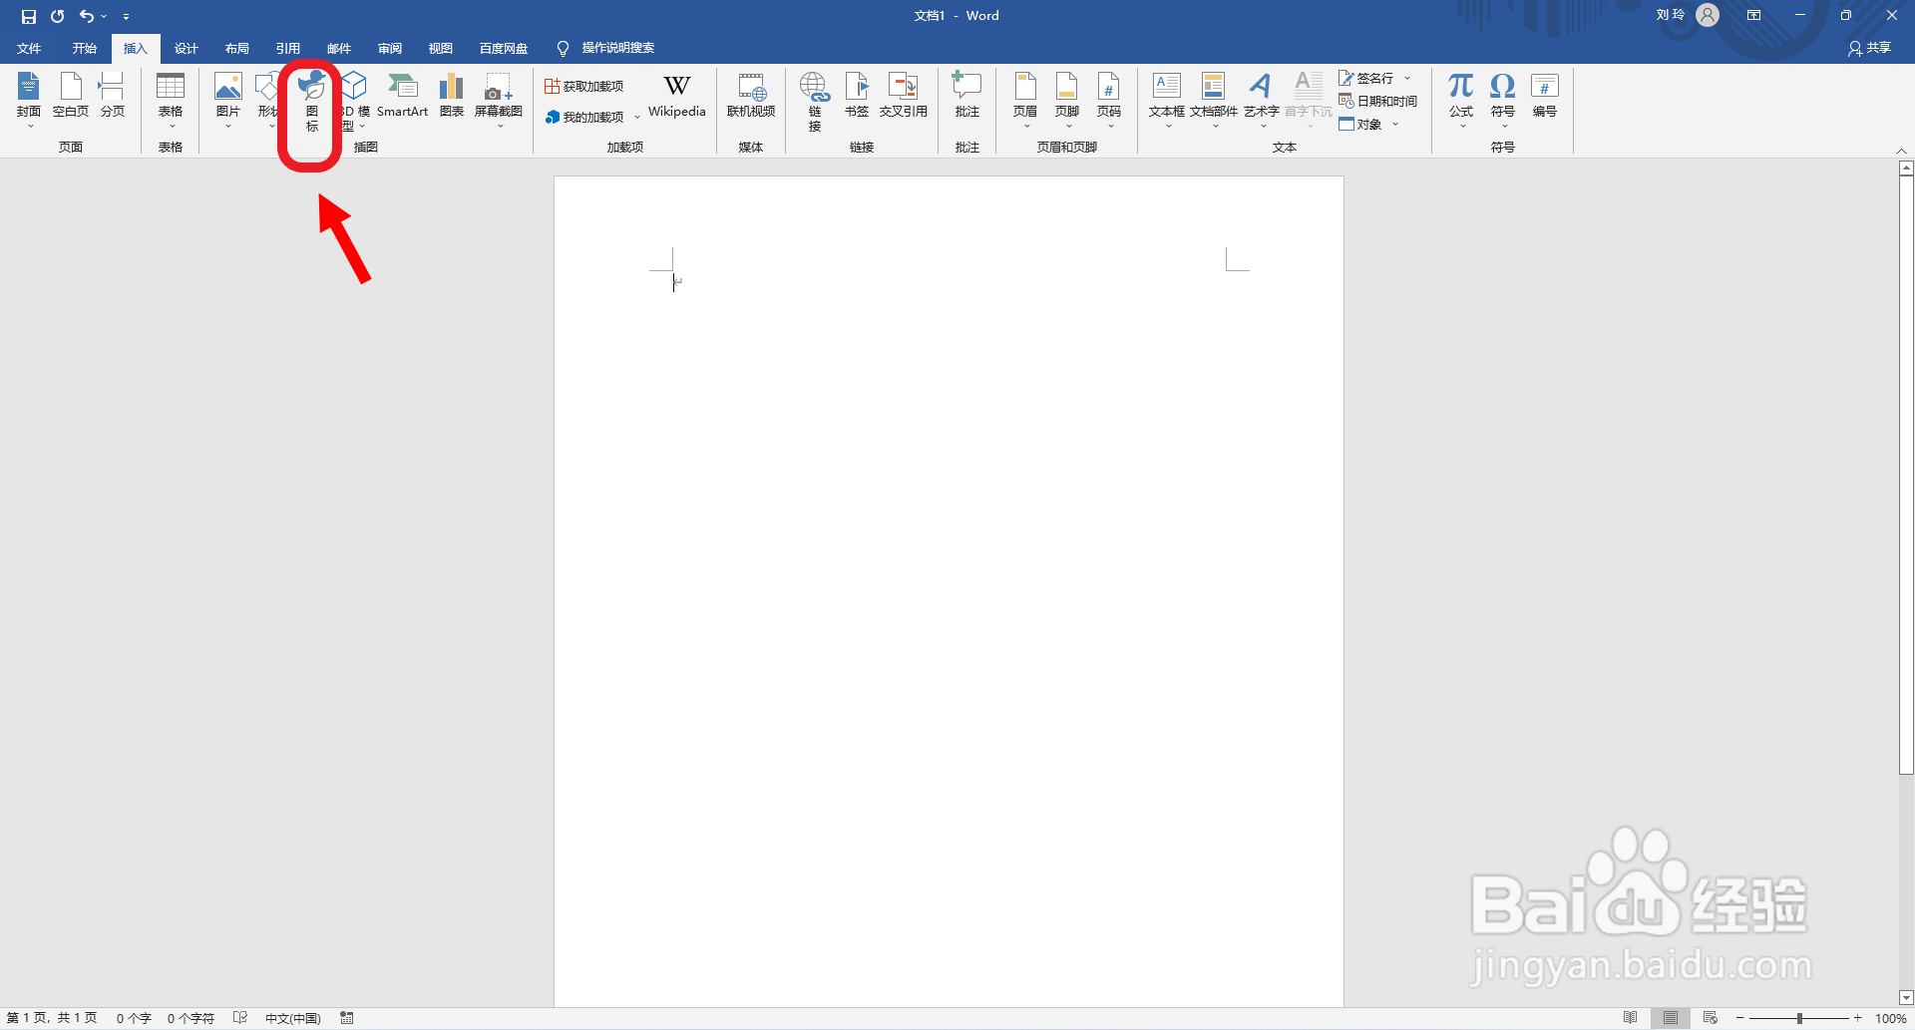Viewport: 1915px width, 1030px height.
Task: Click Quick Parts (文档部件) button
Action: pos(1214,100)
